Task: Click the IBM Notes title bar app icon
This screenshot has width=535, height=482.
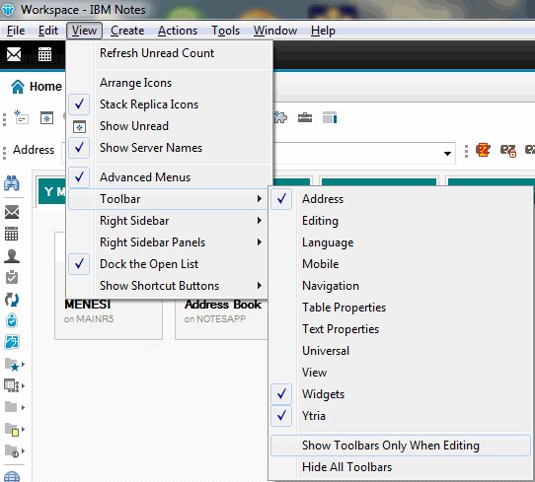Action: click(x=8, y=10)
